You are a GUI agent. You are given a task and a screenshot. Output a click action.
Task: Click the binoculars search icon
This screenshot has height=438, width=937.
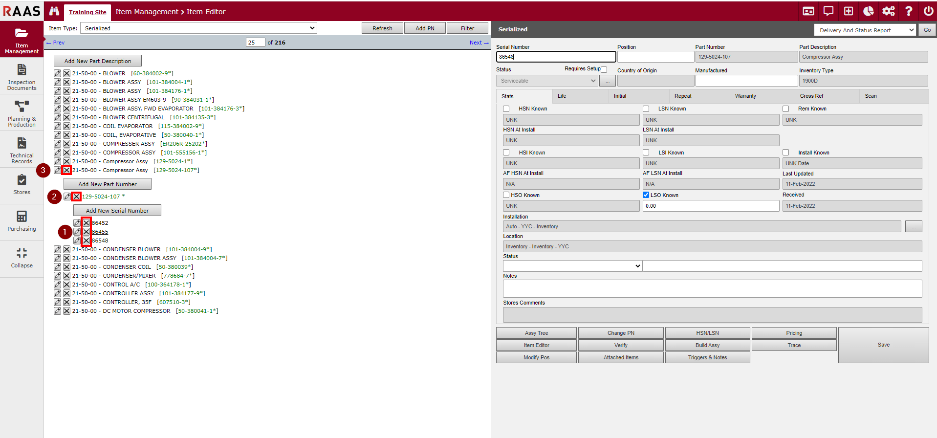tap(54, 11)
